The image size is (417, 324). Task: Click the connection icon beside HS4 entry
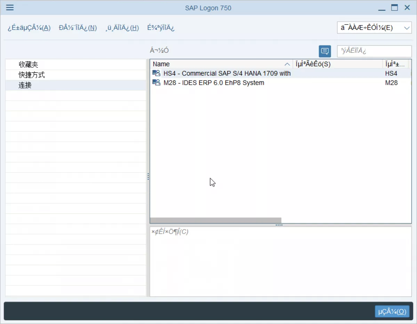point(157,73)
